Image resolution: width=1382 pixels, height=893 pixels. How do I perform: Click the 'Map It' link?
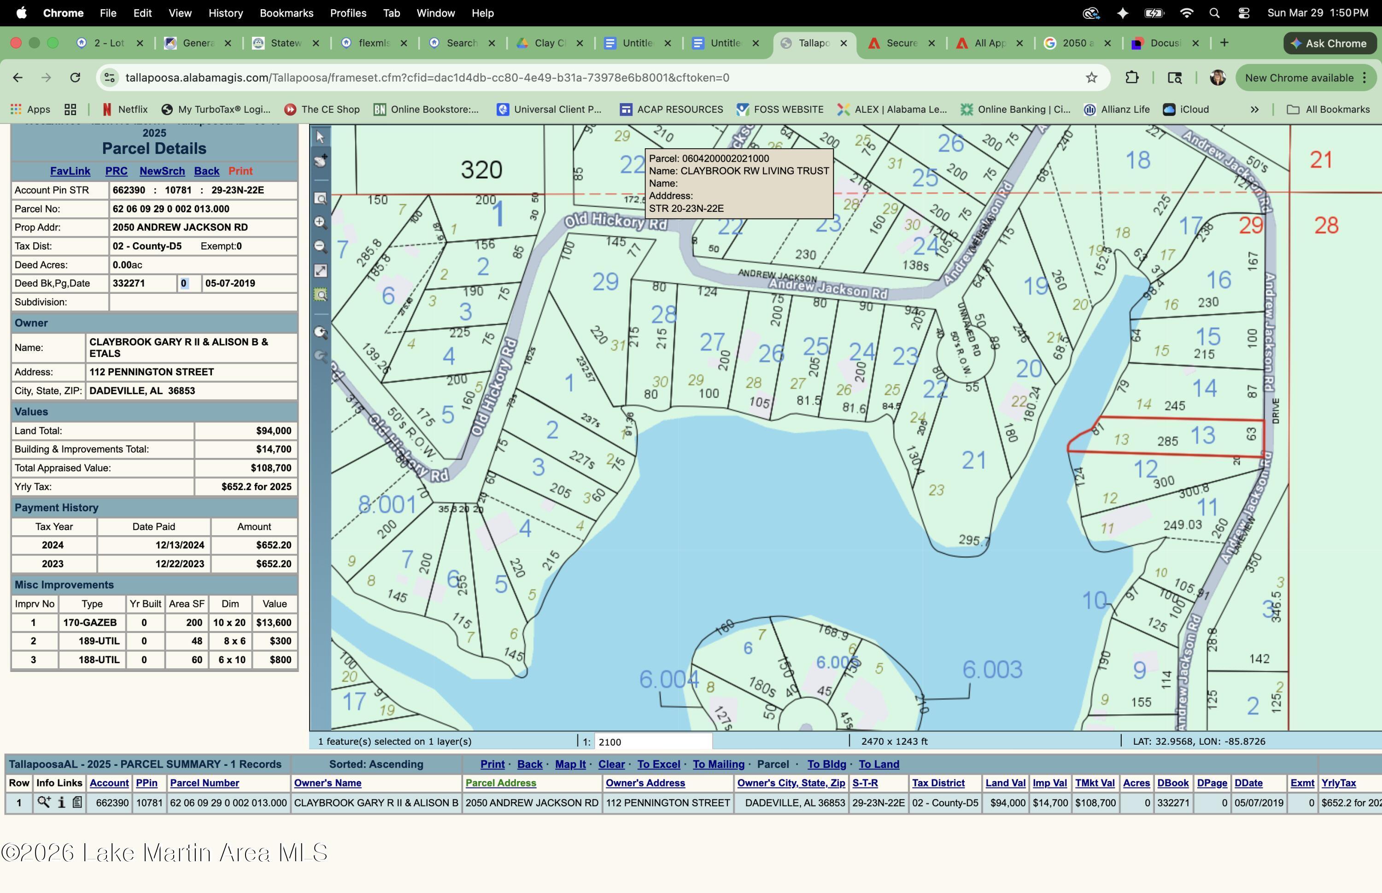571,764
